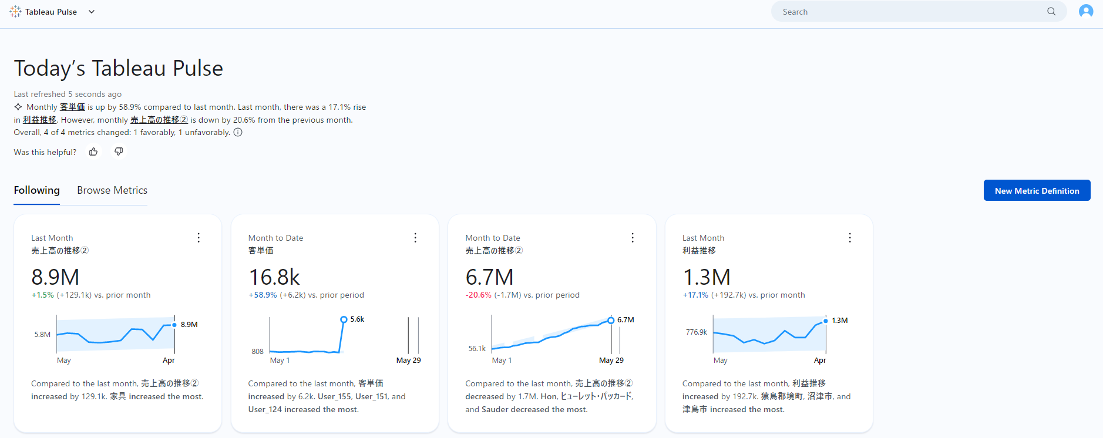Click the 8.9M metric value
This screenshot has height=438, width=1103.
tap(55, 277)
